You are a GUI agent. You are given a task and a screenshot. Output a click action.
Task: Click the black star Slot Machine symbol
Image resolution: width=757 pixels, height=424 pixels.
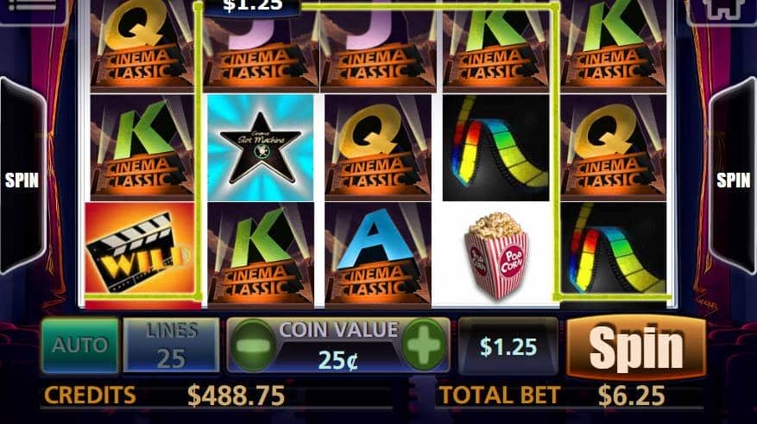point(261,148)
